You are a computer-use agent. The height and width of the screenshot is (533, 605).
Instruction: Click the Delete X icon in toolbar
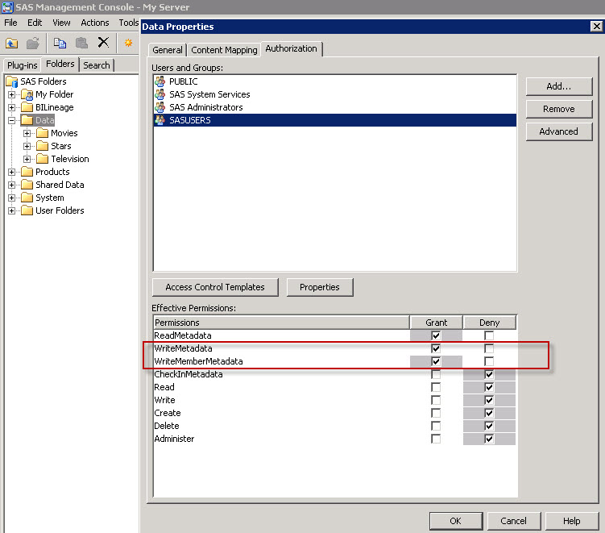coord(103,43)
